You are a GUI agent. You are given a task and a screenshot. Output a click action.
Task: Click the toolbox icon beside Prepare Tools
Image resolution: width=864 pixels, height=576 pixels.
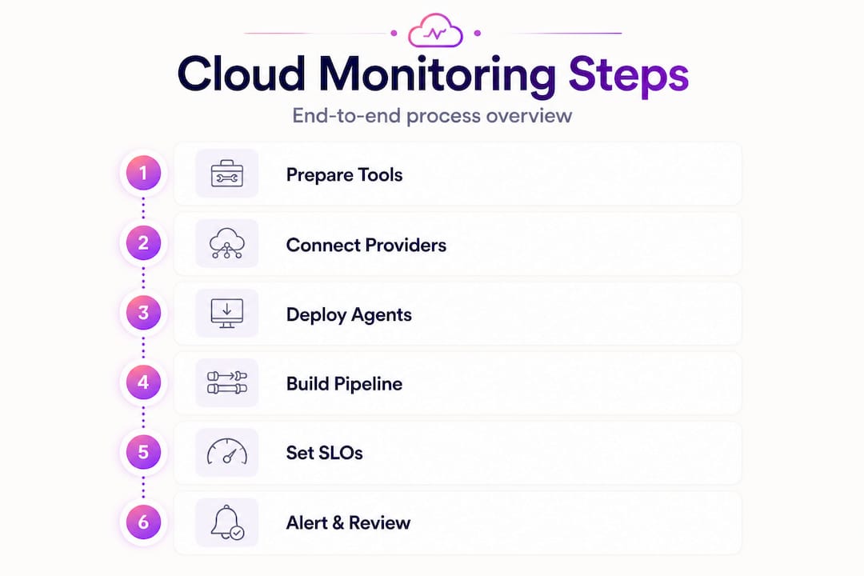pos(227,174)
